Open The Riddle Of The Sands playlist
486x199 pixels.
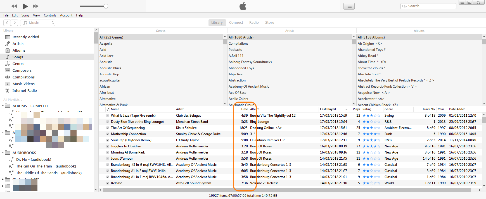49,173
